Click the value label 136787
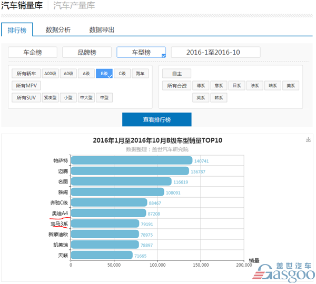Viewport: 316px width, 284px height. click(198, 172)
